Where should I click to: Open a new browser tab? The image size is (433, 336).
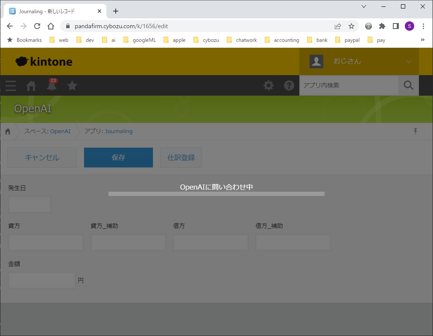tap(116, 11)
